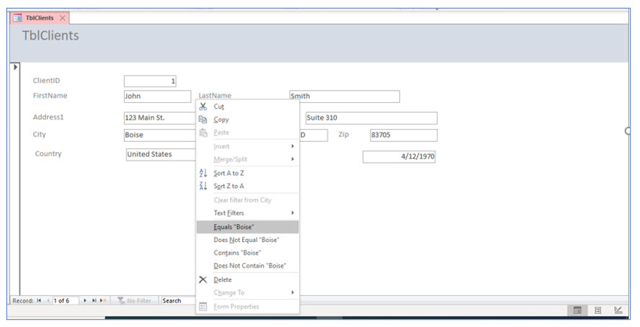Click the LastName field containing Smith

point(345,97)
